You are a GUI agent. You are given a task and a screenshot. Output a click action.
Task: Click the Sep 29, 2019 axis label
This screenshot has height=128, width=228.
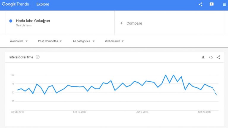tap(204, 112)
